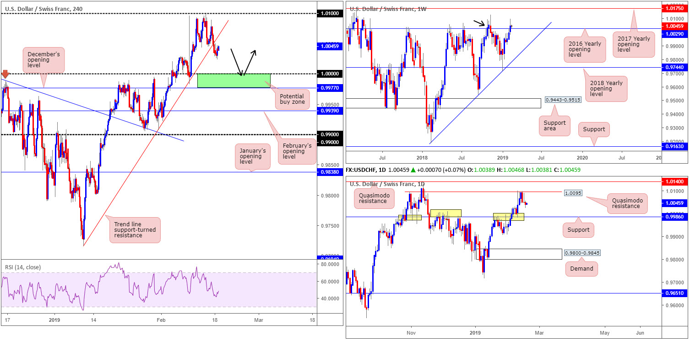Select the 'January's opening level' callout
The image size is (690, 341).
[253, 156]
